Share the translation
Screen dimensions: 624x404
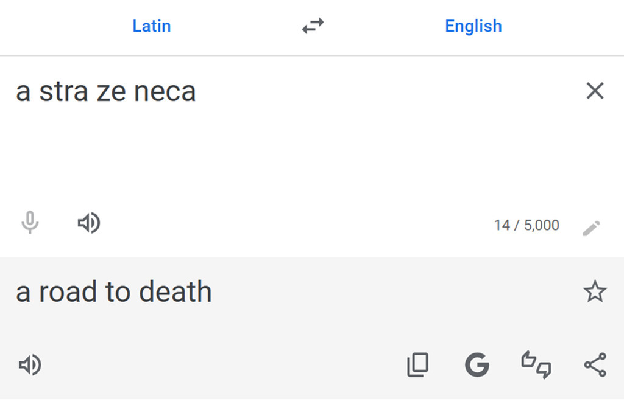pos(595,365)
